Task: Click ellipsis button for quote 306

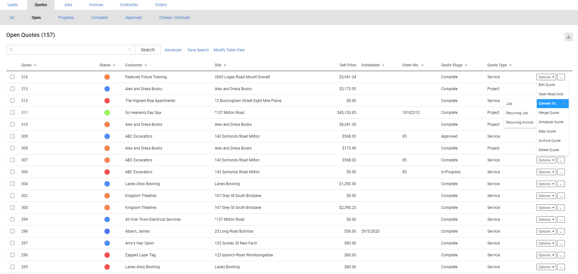Action: click(561, 172)
